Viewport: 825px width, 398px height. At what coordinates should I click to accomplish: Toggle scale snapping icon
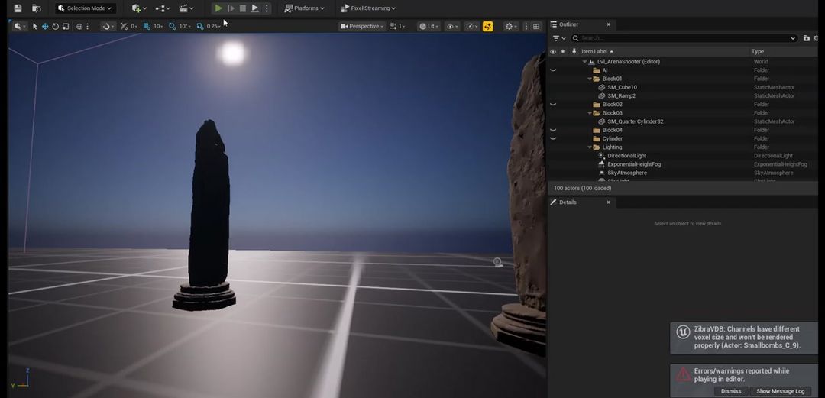click(x=200, y=26)
